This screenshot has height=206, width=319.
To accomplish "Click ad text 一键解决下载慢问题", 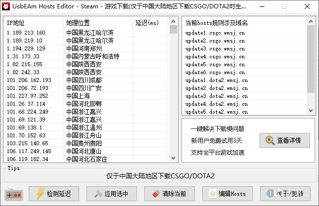I will 217,128.
